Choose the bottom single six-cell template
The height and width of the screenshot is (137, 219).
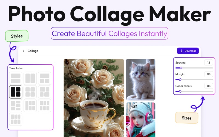16,119
